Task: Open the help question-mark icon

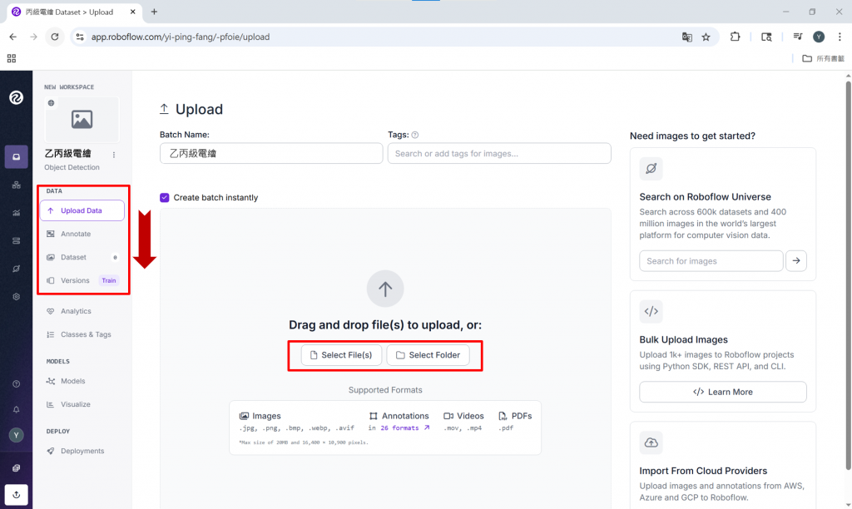Action: 17,384
